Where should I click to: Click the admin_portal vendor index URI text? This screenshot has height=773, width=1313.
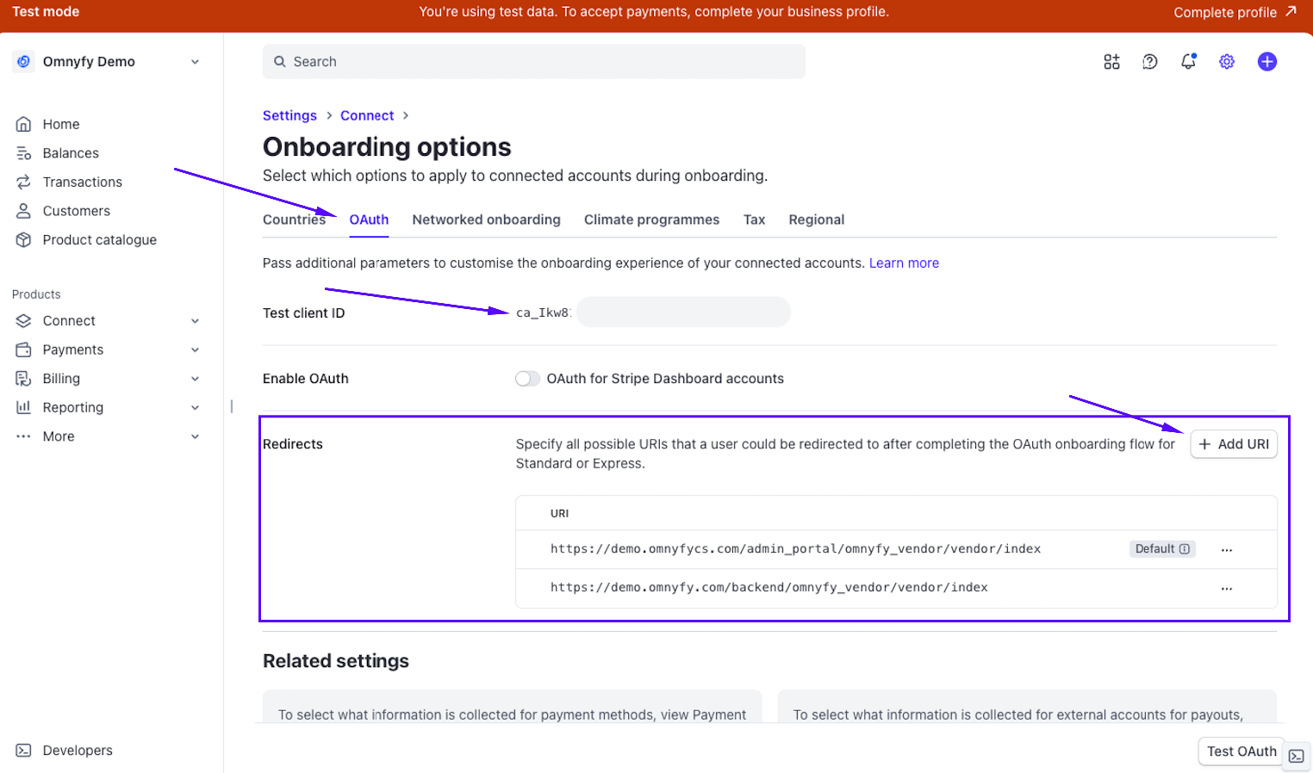click(x=795, y=549)
